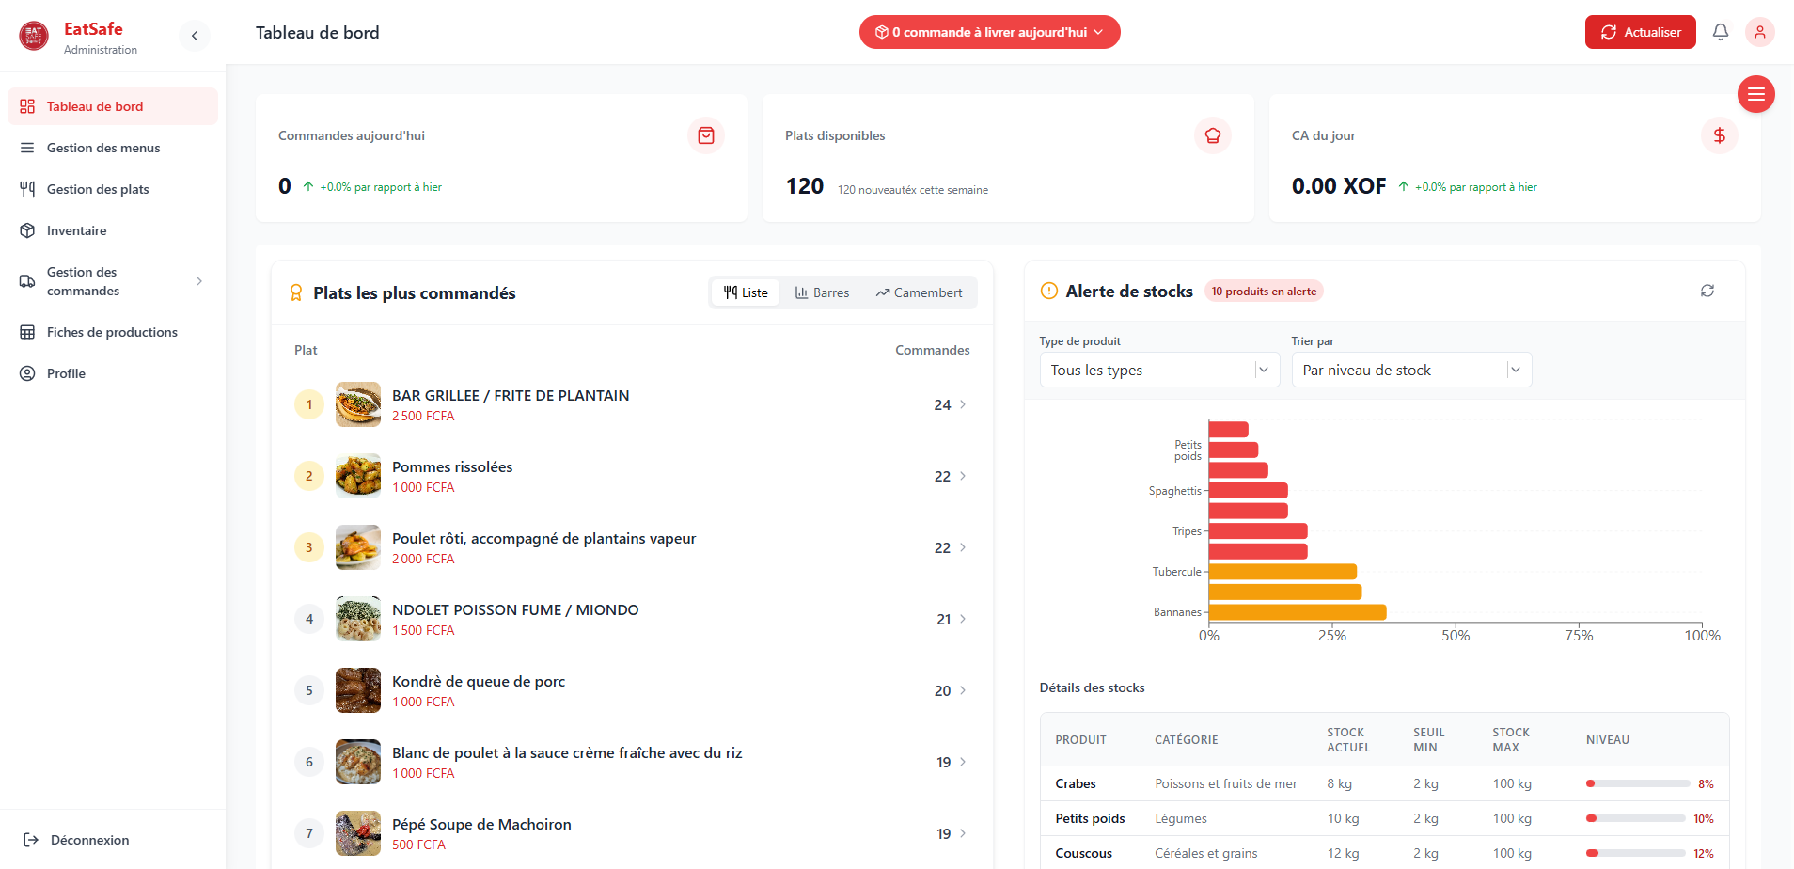Viewport: 1794px width, 869px height.
Task: Click the dollar icon on CA du jour card
Action: 1720,135
